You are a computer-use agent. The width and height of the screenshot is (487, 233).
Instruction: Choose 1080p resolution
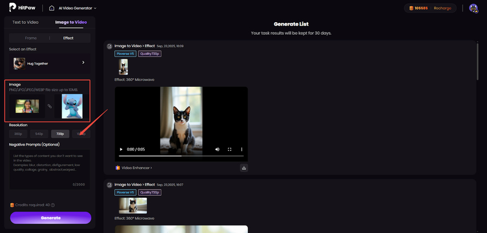point(81,134)
